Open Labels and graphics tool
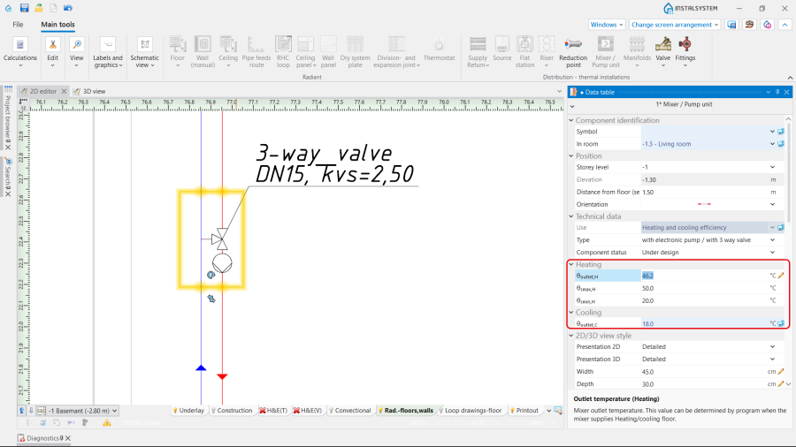 pyautogui.click(x=108, y=52)
